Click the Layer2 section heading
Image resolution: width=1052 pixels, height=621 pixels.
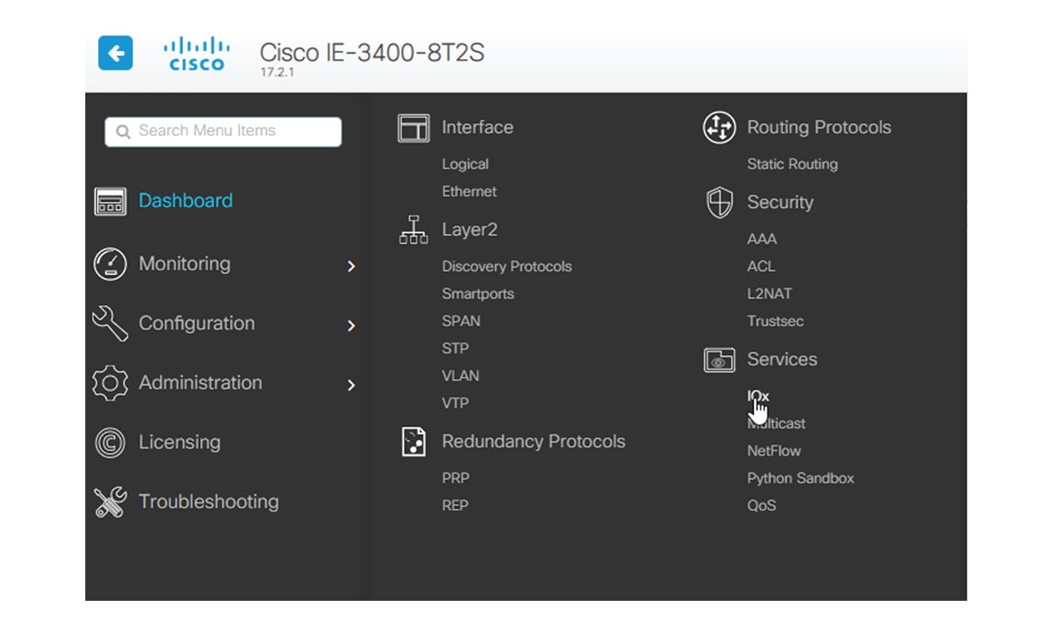pyautogui.click(x=470, y=229)
